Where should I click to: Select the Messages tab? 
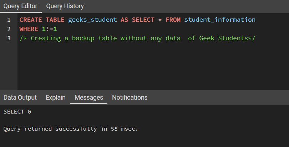pyautogui.click(x=88, y=98)
